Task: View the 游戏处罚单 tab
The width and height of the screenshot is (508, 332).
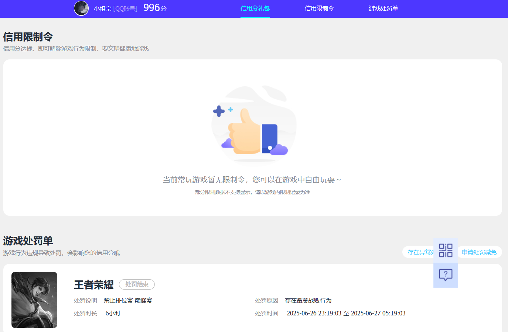Action: tap(383, 8)
